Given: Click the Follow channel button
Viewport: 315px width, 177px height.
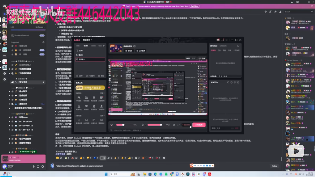Looking at the screenshot, I should click(x=274, y=166).
